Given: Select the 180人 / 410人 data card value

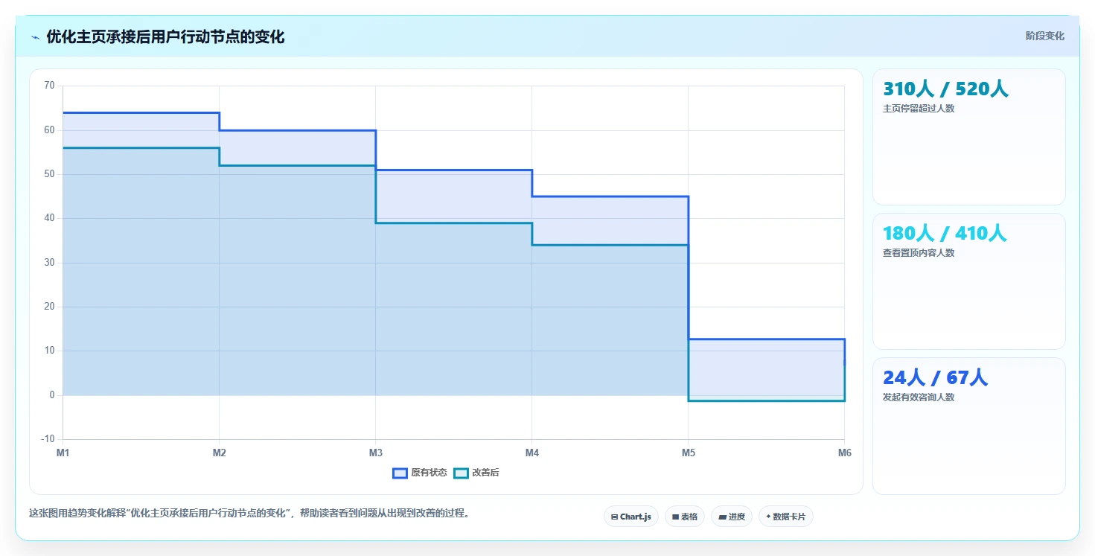Looking at the screenshot, I should (x=945, y=234).
